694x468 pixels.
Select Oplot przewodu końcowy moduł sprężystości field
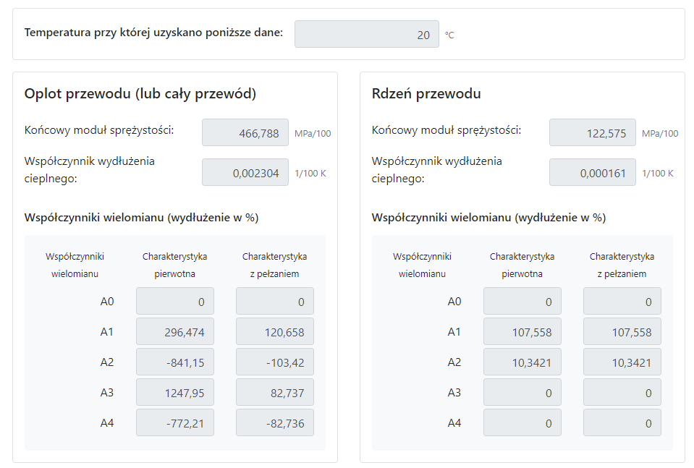(245, 132)
